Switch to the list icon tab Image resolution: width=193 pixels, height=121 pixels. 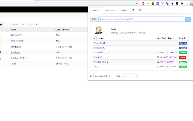(133, 10)
